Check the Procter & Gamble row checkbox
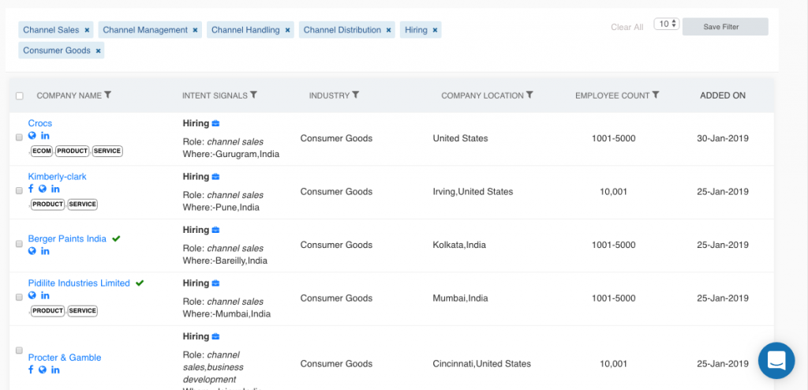This screenshot has height=390, width=808. point(19,351)
